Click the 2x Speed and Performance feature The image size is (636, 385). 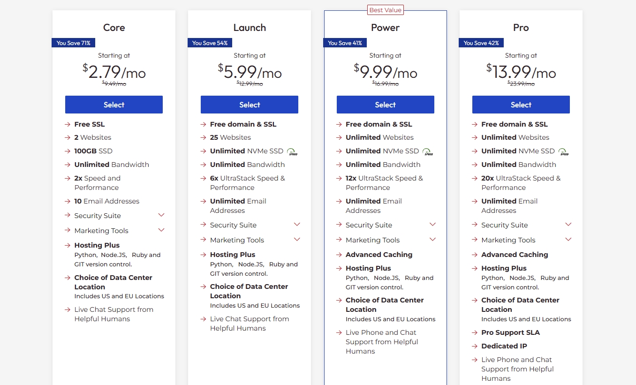(98, 183)
